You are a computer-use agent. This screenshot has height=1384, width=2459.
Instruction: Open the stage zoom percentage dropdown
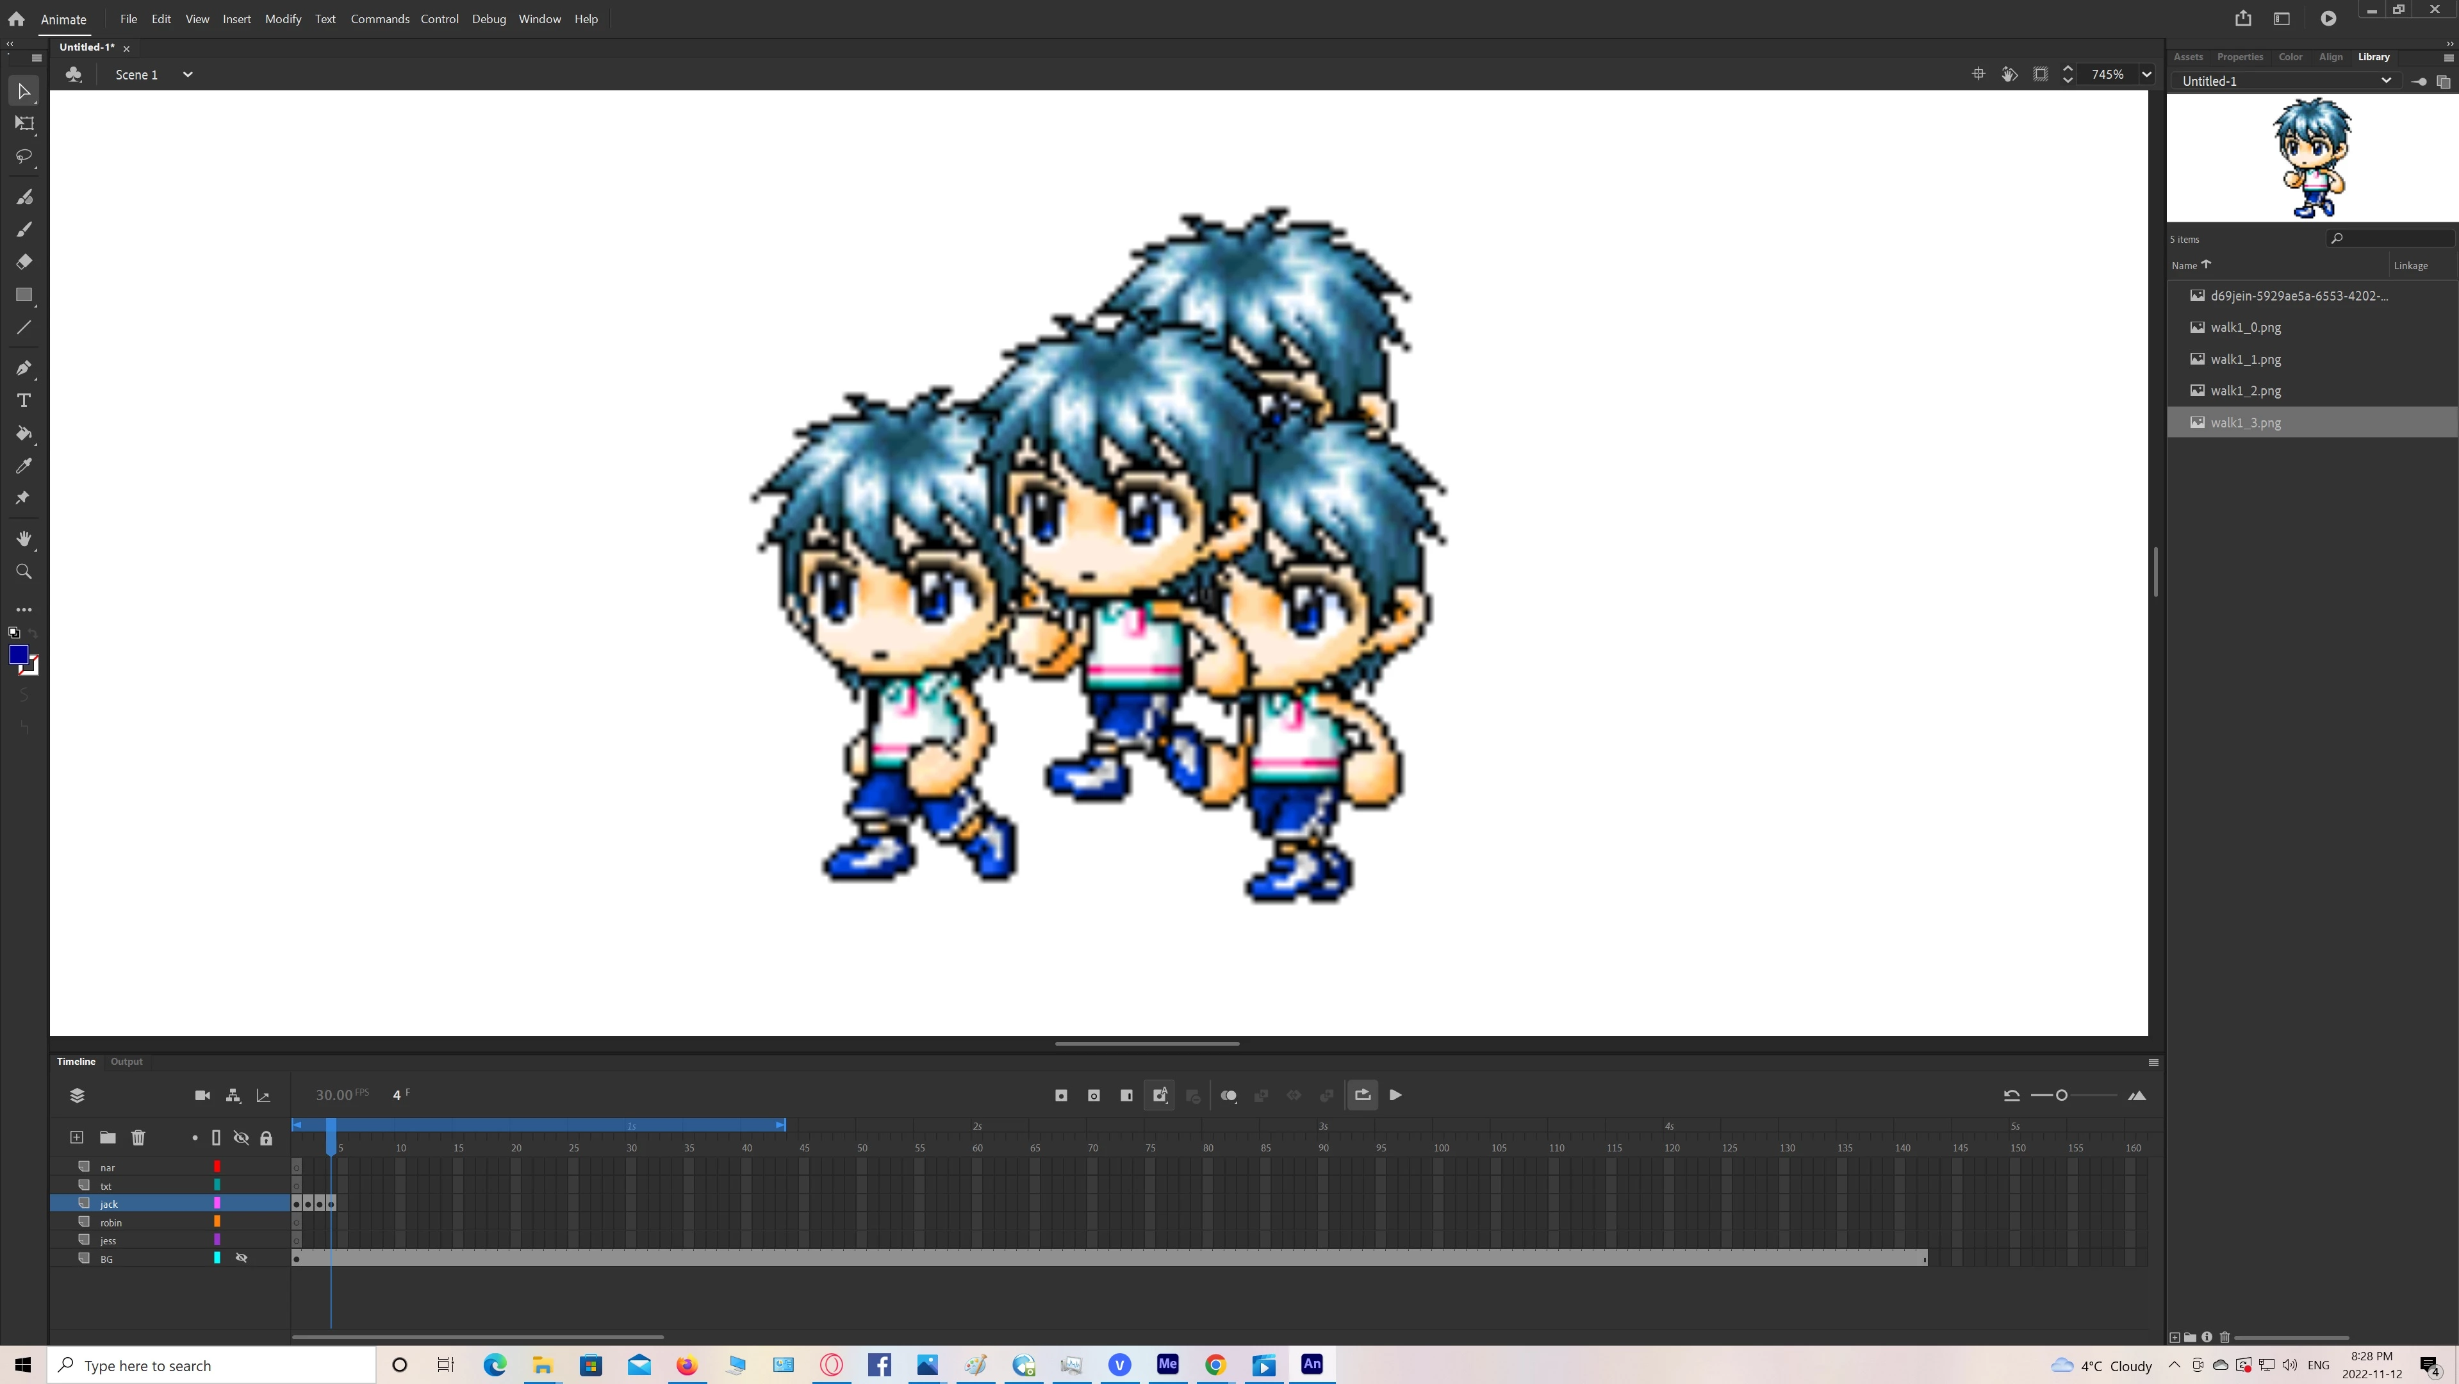pos(2146,74)
